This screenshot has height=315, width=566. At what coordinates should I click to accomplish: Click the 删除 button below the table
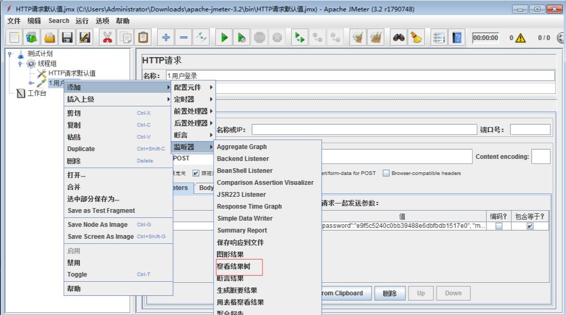(390, 293)
